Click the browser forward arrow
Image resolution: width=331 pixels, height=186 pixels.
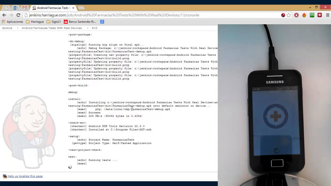[11, 15]
